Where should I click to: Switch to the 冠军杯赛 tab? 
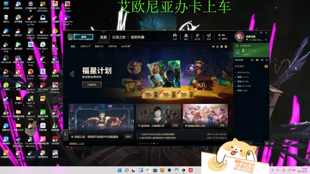[x=138, y=37]
